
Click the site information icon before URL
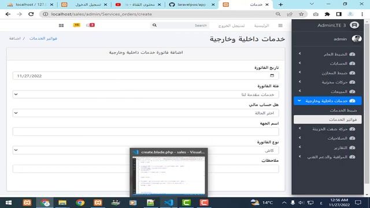45,14
